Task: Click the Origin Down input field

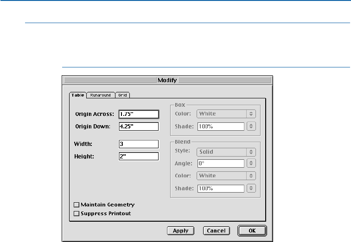Action: click(x=139, y=127)
